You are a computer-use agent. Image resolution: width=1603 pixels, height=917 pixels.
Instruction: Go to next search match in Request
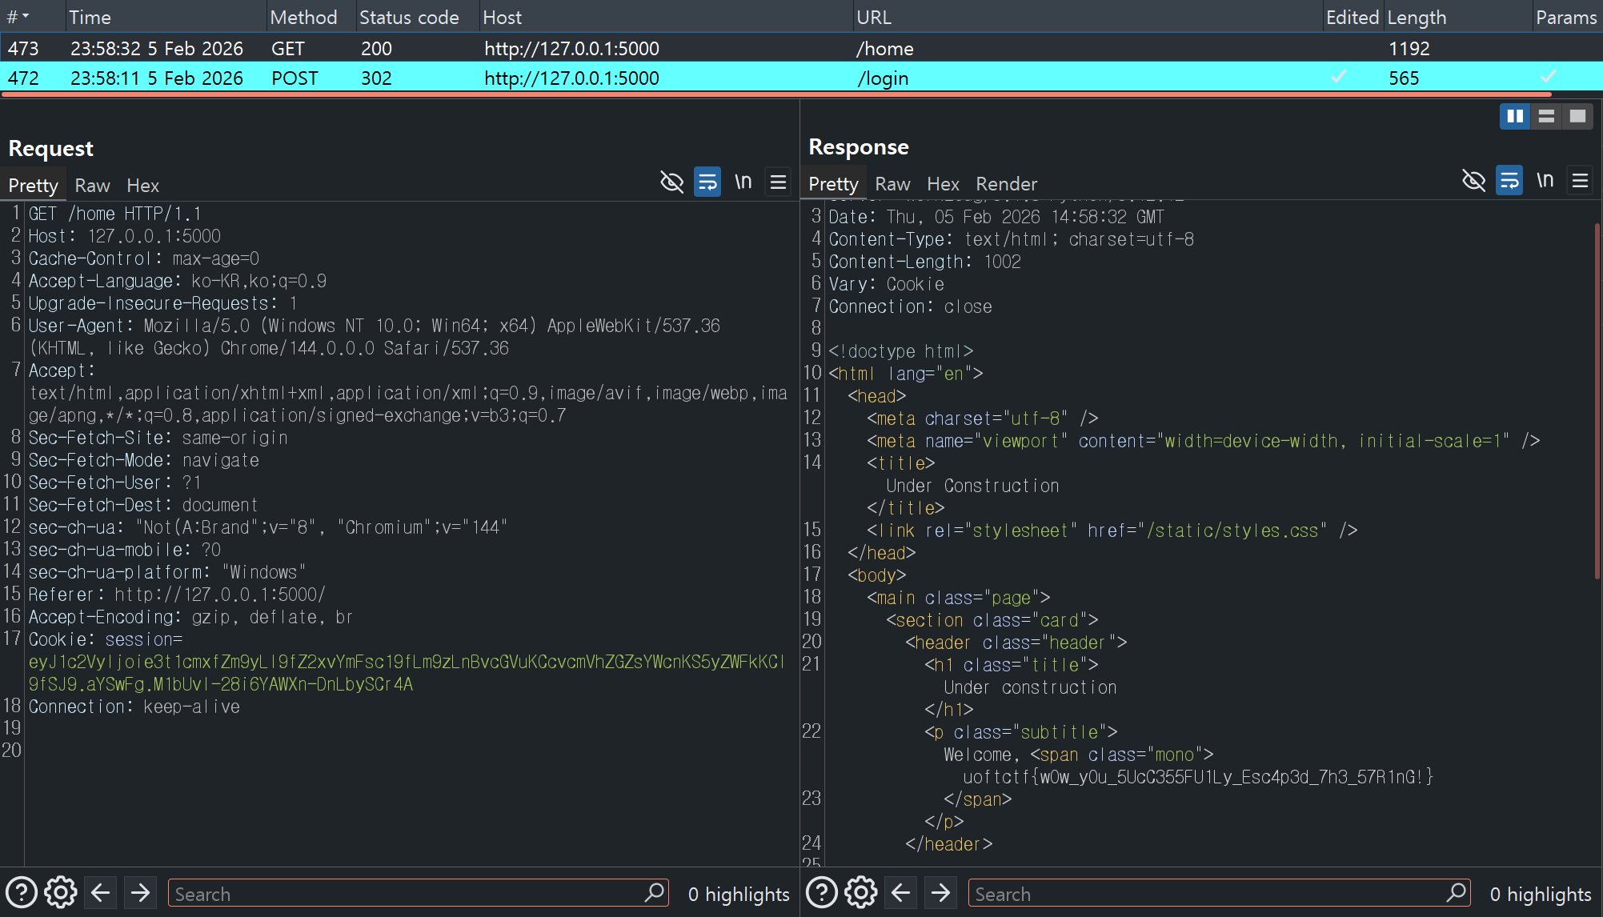pyautogui.click(x=140, y=892)
